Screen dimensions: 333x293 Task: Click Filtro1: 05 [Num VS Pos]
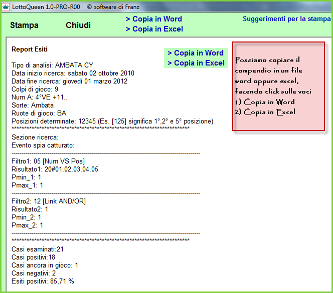point(48,161)
